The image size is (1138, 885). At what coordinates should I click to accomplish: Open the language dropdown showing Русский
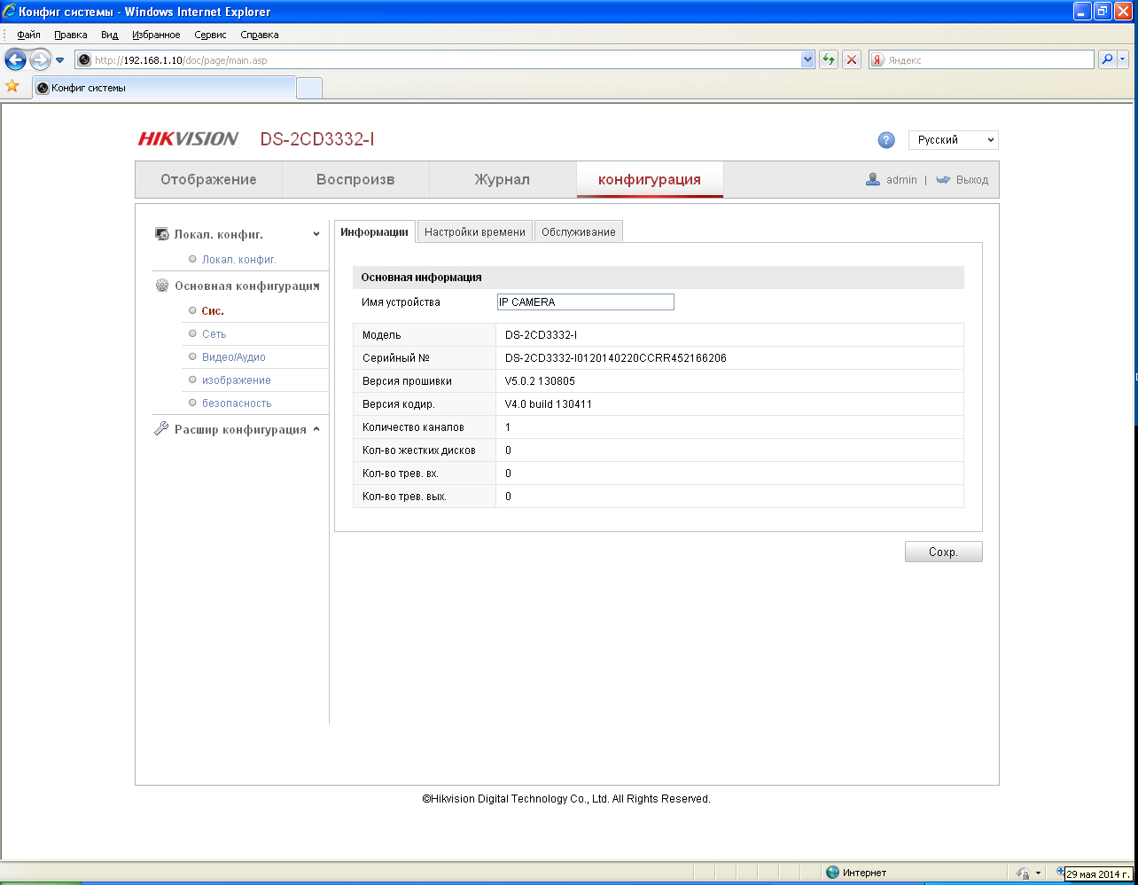(x=954, y=140)
